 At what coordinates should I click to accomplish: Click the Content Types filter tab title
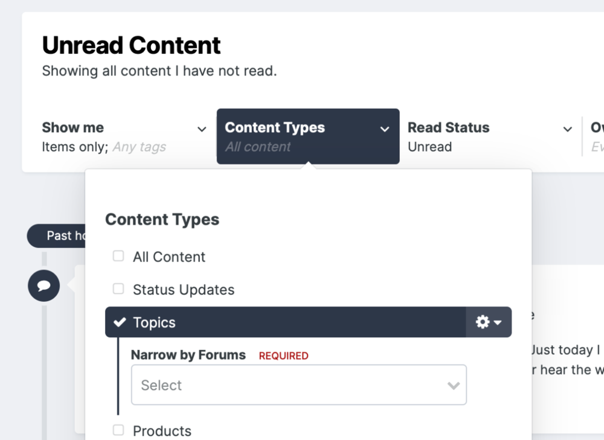coord(275,128)
